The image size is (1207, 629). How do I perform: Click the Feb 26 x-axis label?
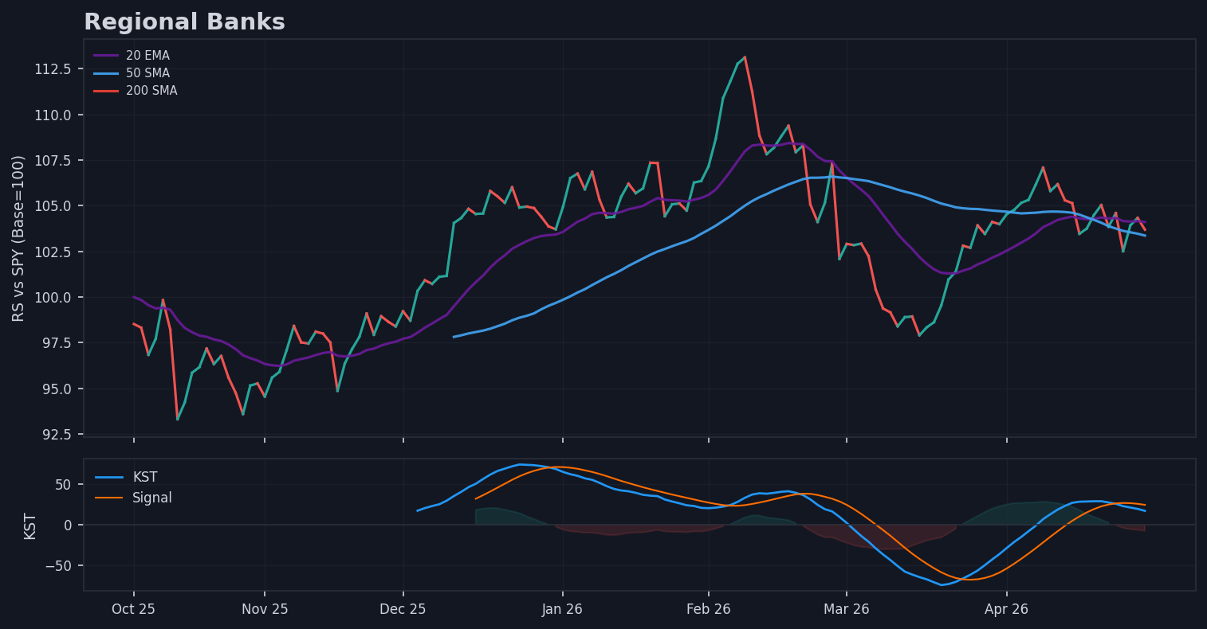(708, 609)
